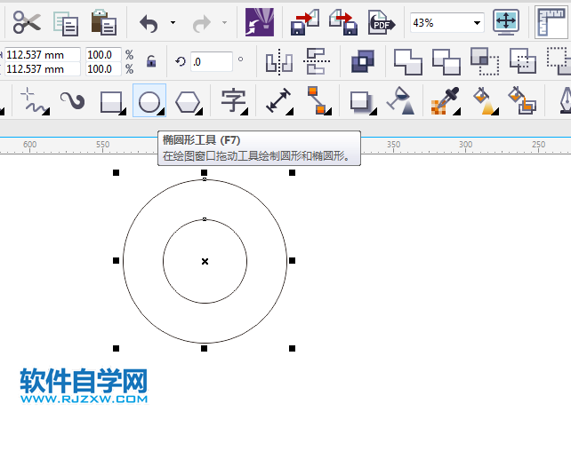The width and height of the screenshot is (571, 451).
Task: Click the Combine objects icon
Action: pos(363,61)
